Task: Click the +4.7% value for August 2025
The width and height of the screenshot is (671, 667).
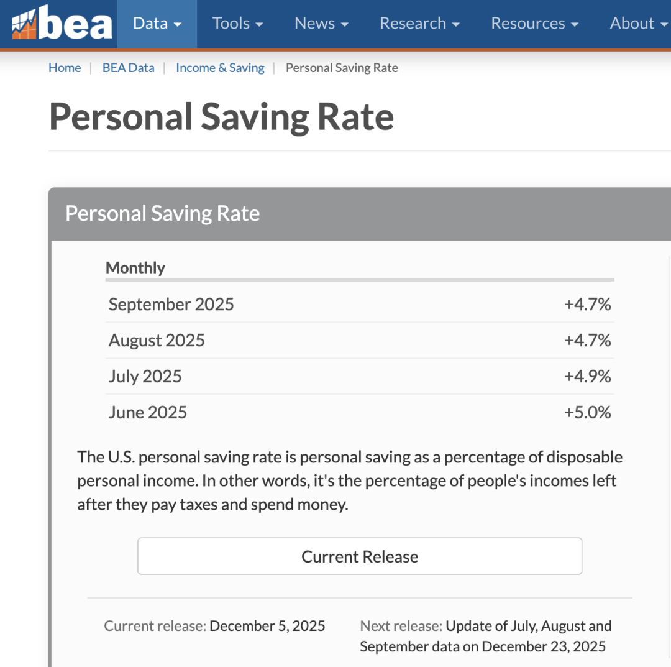Action: (587, 340)
